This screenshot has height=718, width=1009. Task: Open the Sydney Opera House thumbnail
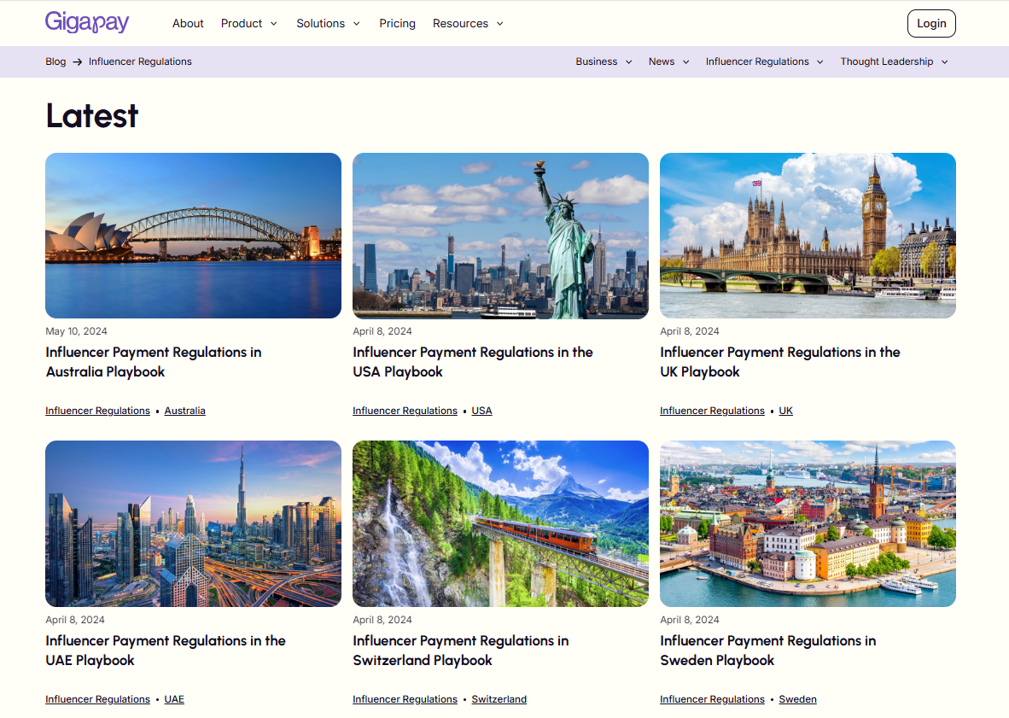193,236
